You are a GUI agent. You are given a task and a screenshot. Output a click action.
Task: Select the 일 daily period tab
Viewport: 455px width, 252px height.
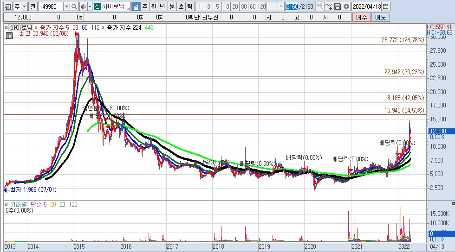tap(136, 6)
